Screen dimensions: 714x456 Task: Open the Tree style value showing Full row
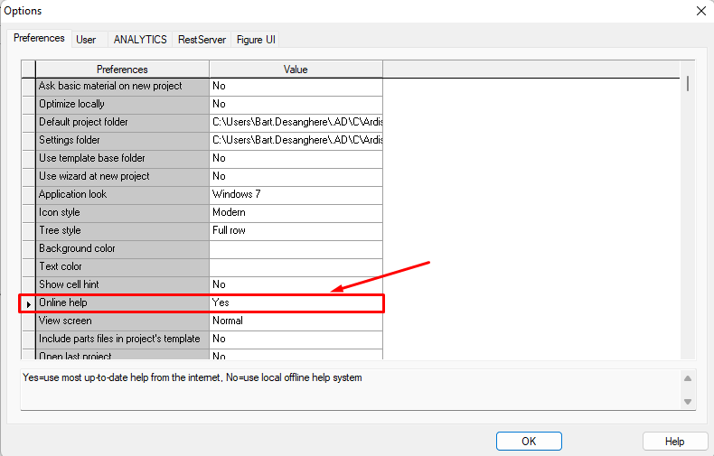[296, 230]
